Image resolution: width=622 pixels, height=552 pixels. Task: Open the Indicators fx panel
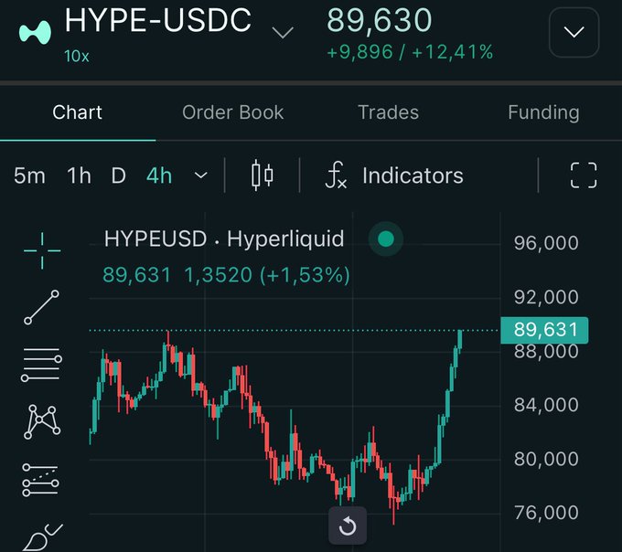393,175
